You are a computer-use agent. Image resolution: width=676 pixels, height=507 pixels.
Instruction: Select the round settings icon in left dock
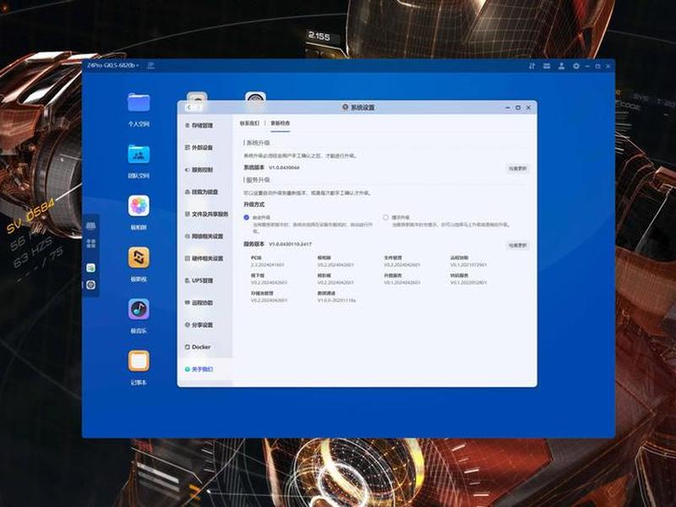pyautogui.click(x=91, y=285)
